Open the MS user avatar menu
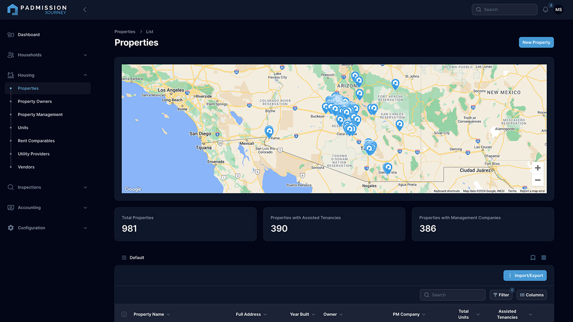The width and height of the screenshot is (573, 322). pos(559,9)
